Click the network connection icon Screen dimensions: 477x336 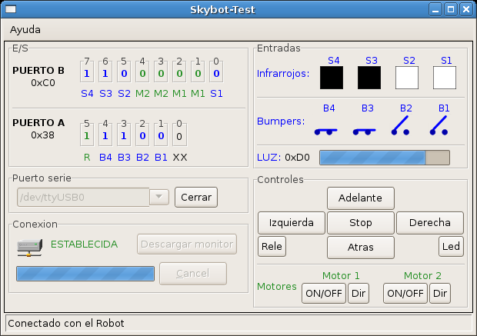pyautogui.click(x=29, y=245)
